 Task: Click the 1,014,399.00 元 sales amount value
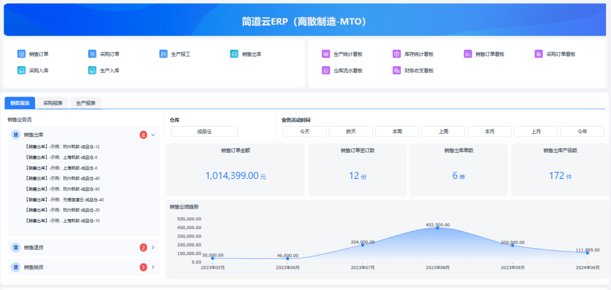236,176
